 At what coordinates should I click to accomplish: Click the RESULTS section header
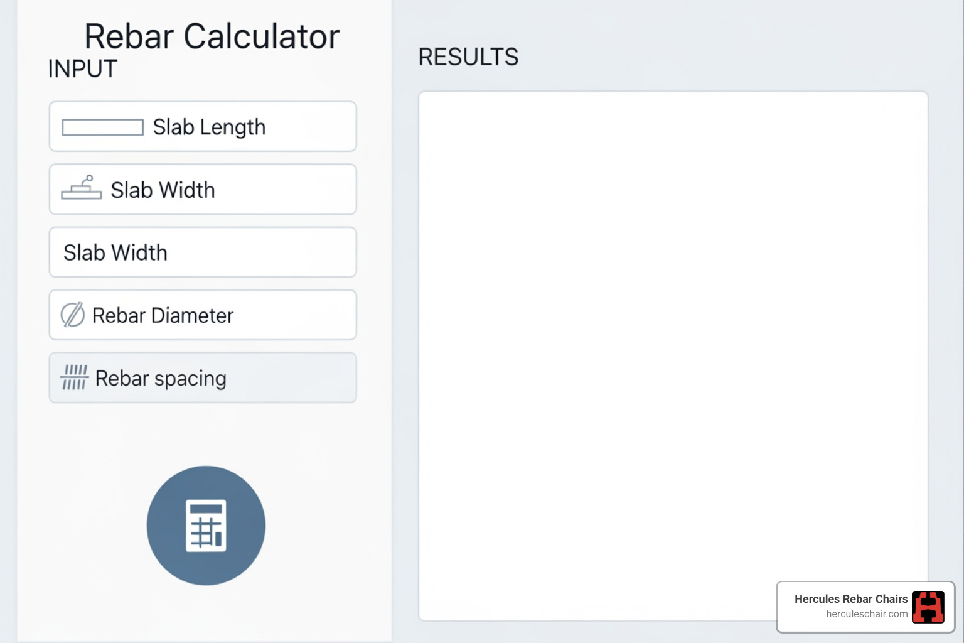point(468,57)
